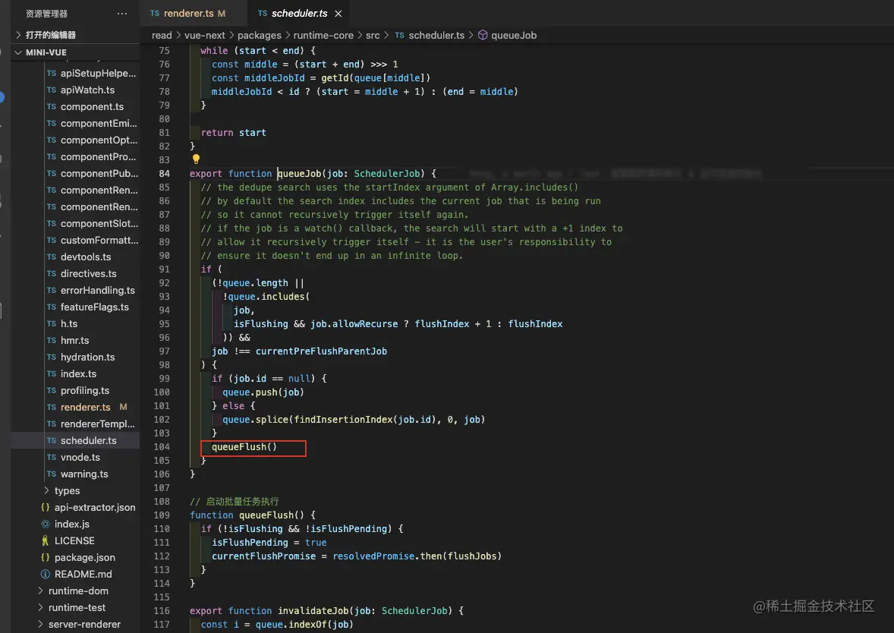
Task: Expand the runtime-test folder
Action: (77, 607)
